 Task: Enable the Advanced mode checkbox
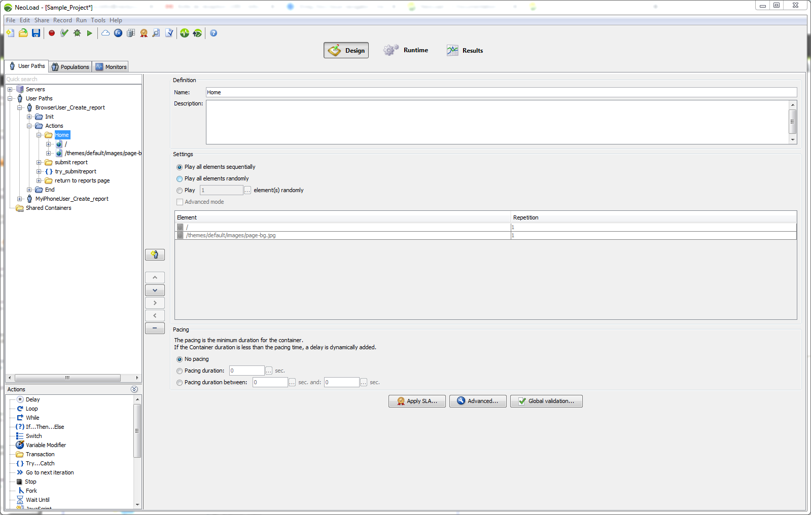(180, 202)
